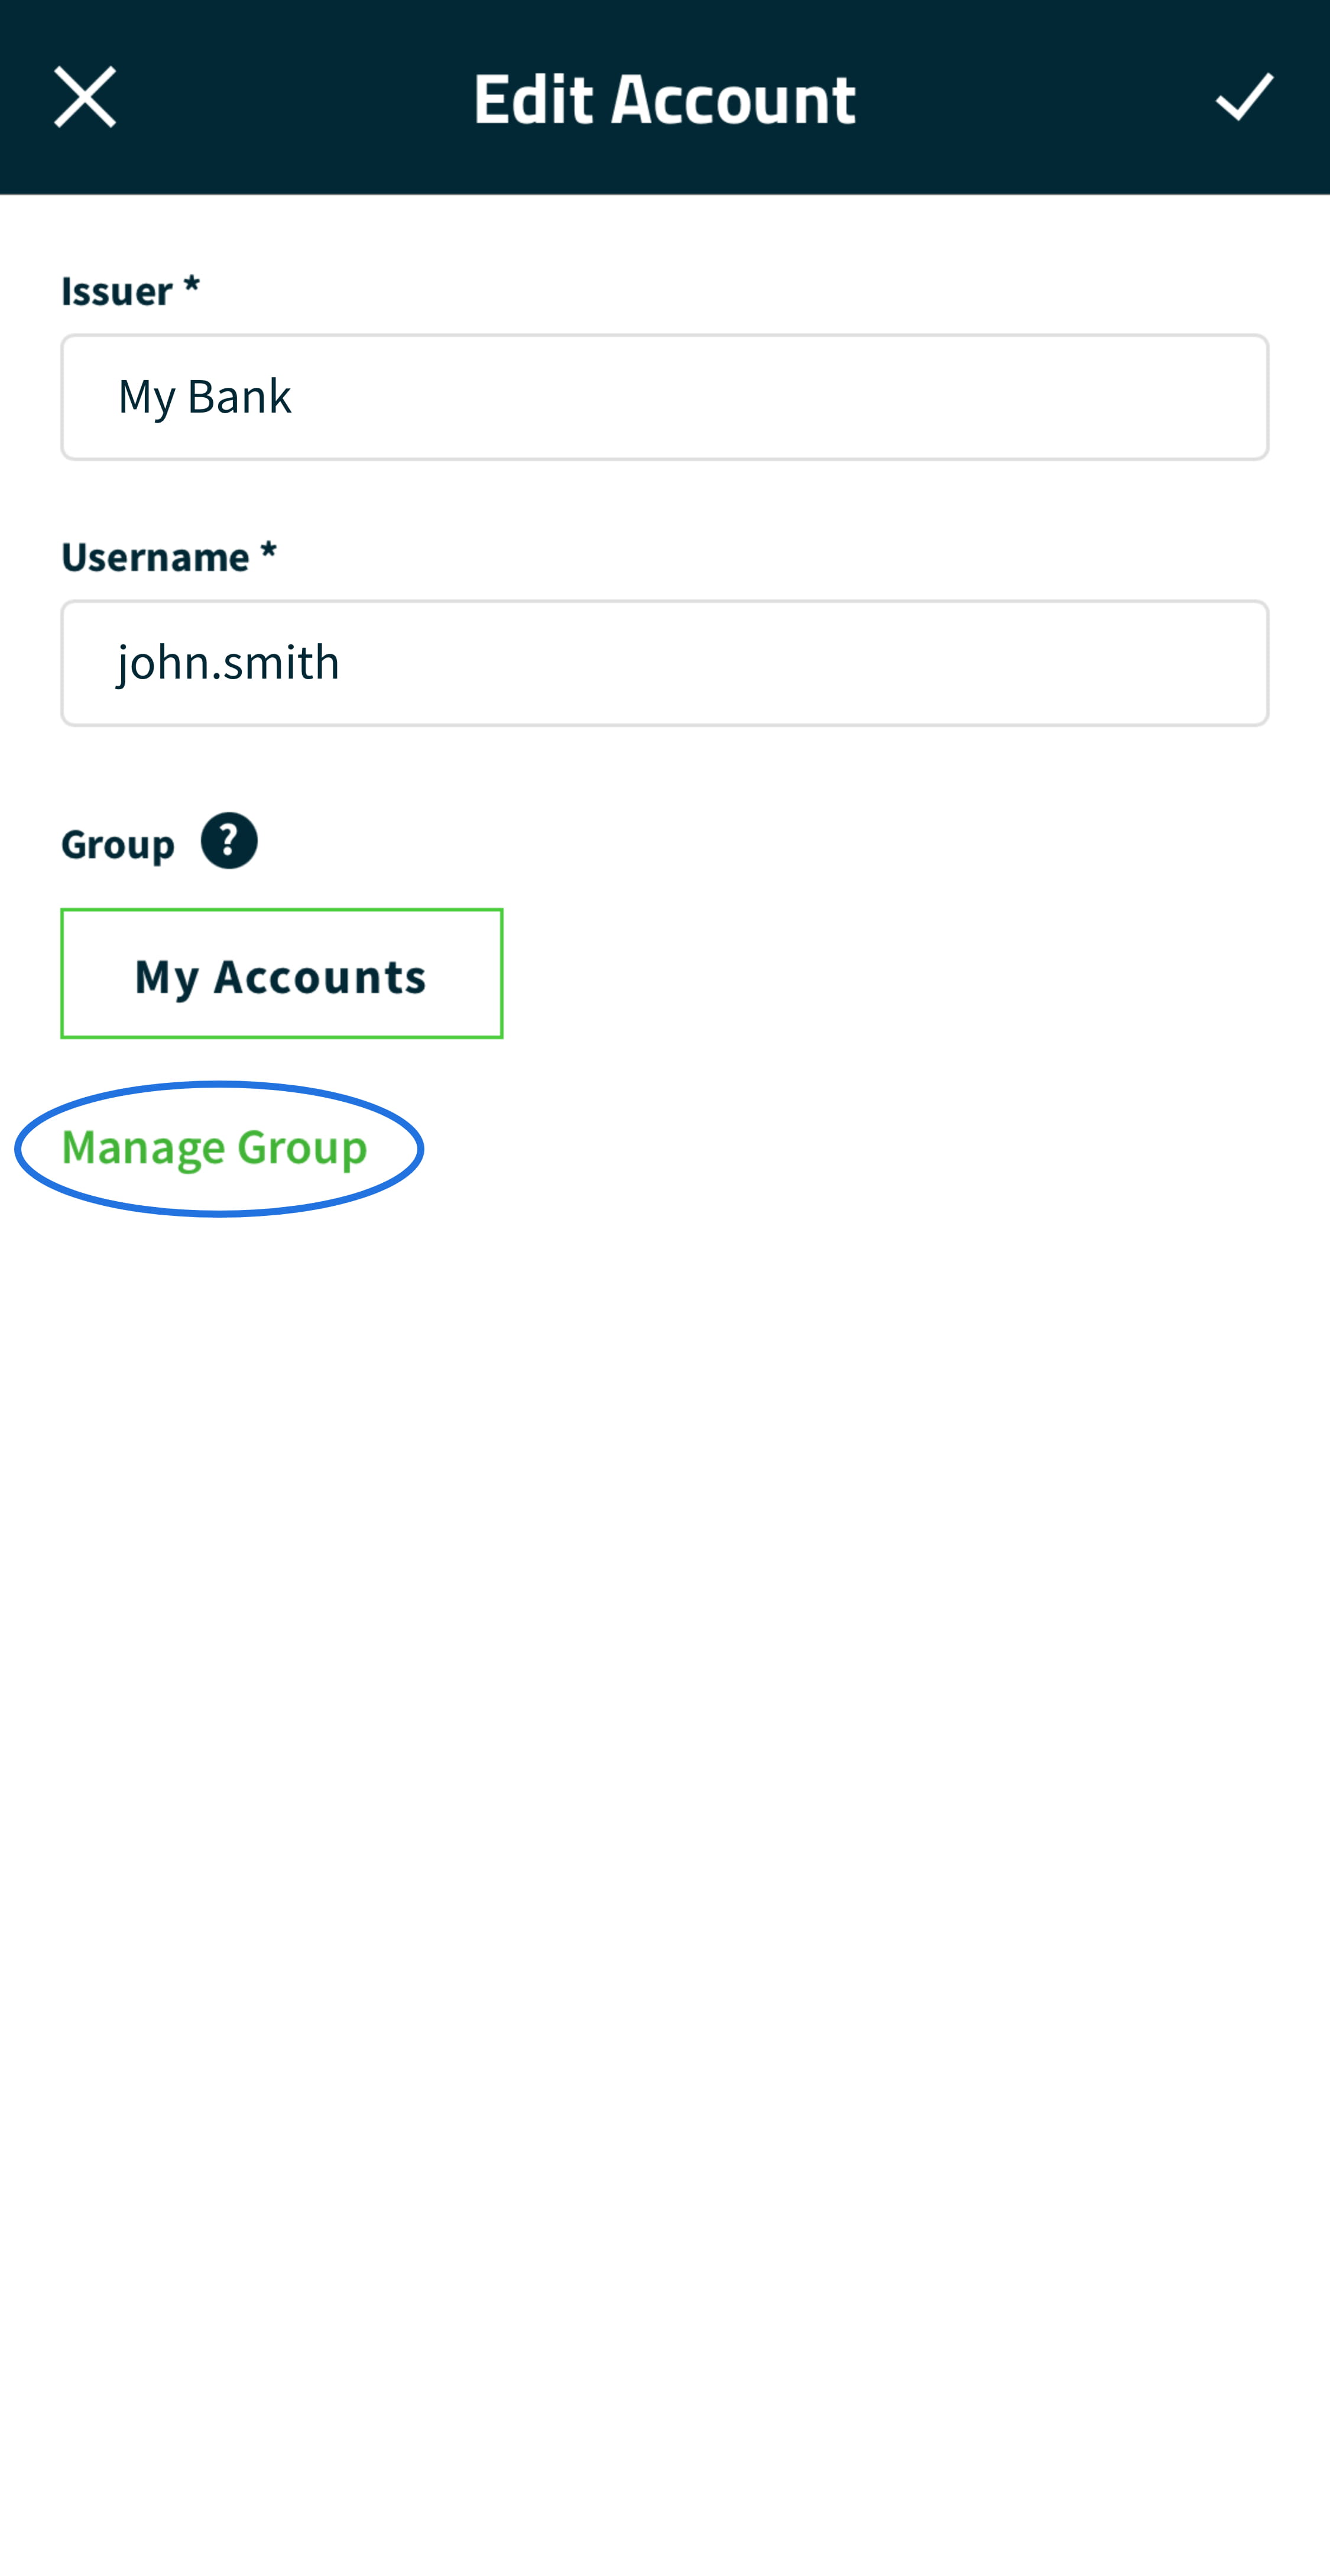Click green Manage Group text
Screen dimensions: 1330x2576
[215, 1148]
